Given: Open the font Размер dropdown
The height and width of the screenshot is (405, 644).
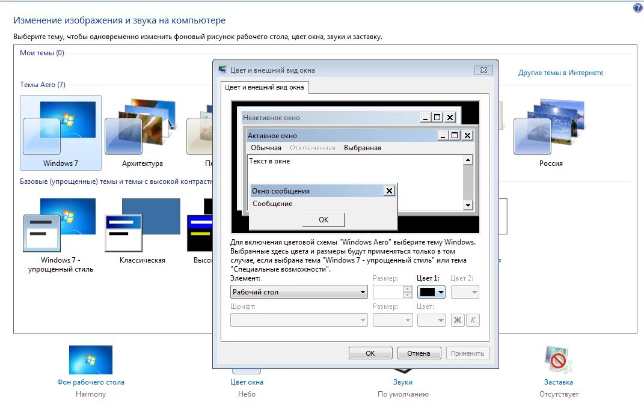Looking at the screenshot, I should [x=393, y=320].
